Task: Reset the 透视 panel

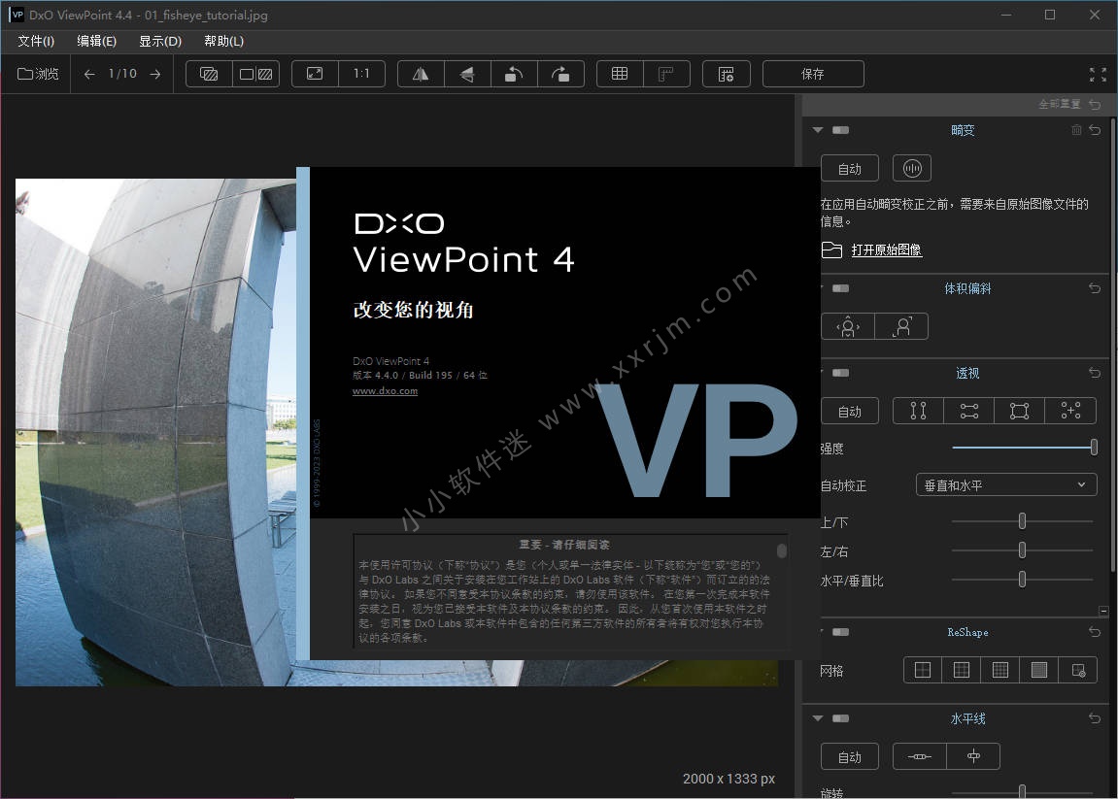Action: tap(1095, 373)
